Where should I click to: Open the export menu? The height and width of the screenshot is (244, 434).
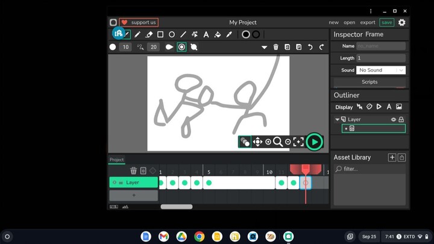pyautogui.click(x=367, y=22)
